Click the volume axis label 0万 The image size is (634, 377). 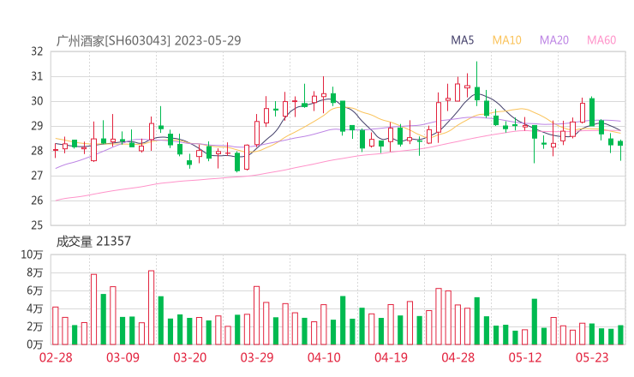click(x=35, y=344)
